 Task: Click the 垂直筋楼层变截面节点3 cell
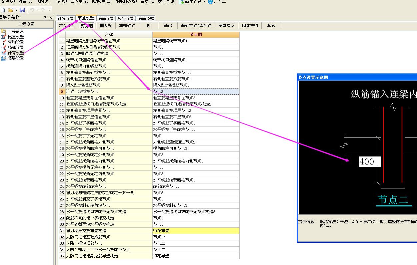point(196,98)
